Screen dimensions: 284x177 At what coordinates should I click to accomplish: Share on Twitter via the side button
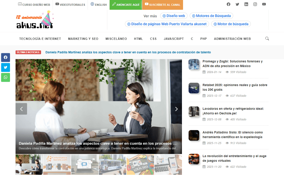click(6, 67)
